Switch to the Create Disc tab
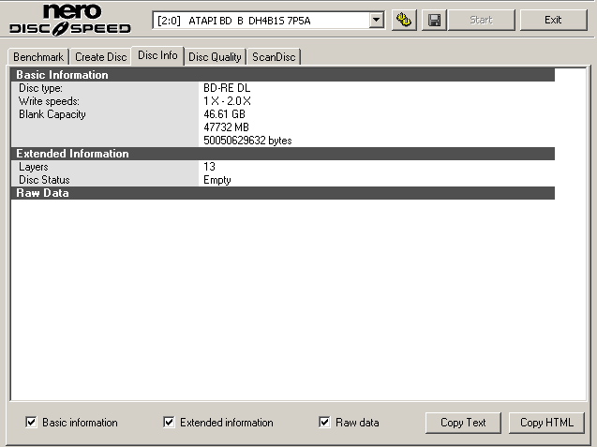 click(101, 57)
